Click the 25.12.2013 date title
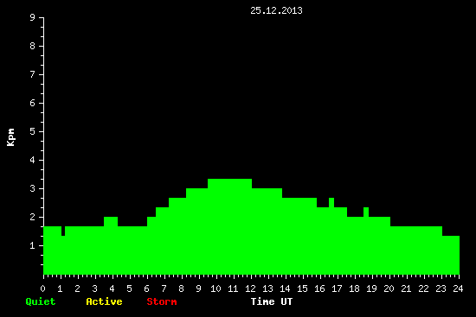Image resolution: width=476 pixels, height=317 pixels. coord(276,10)
